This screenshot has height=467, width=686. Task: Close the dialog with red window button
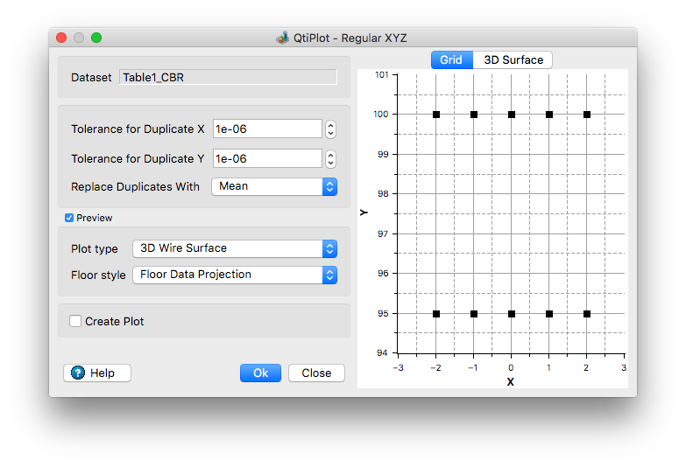click(x=61, y=38)
